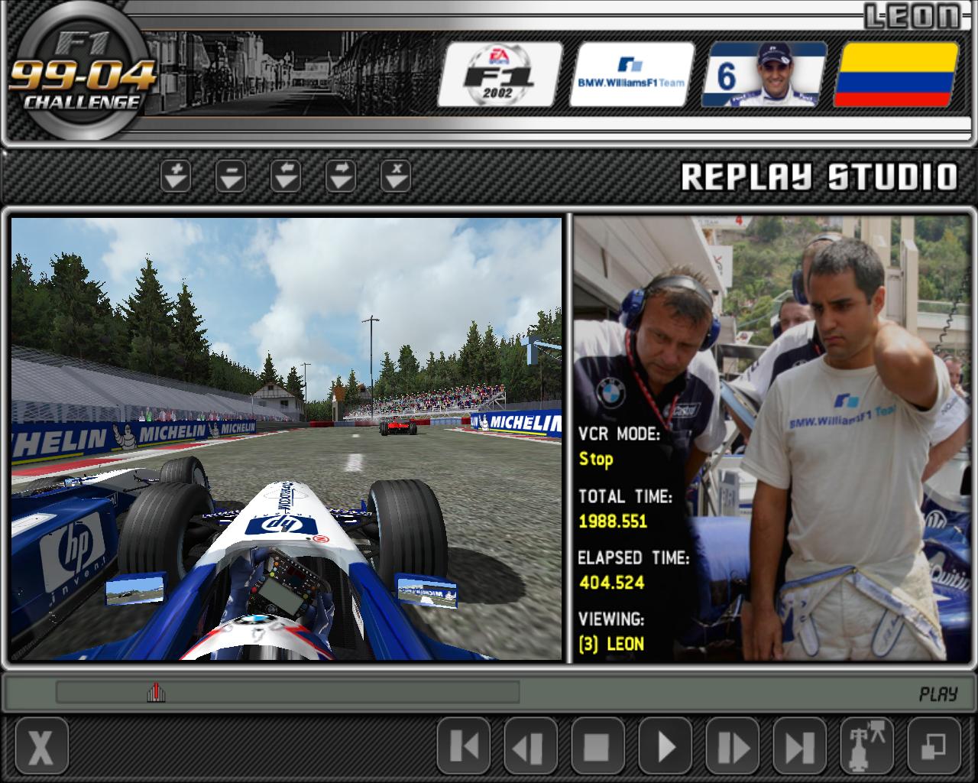Click the number 6 driver portrait card
The height and width of the screenshot is (783, 978).
765,74
